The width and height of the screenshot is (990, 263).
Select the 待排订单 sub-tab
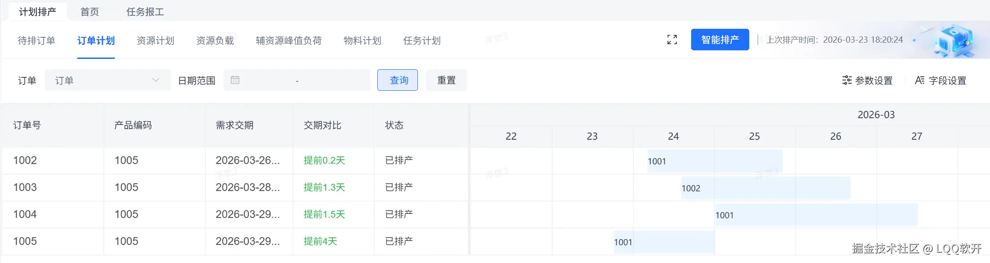click(x=37, y=41)
